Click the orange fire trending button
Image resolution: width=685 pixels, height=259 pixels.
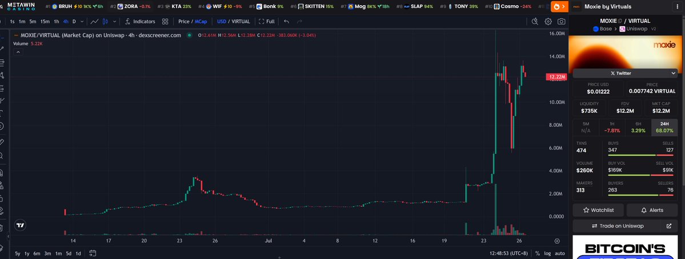coord(559,6)
